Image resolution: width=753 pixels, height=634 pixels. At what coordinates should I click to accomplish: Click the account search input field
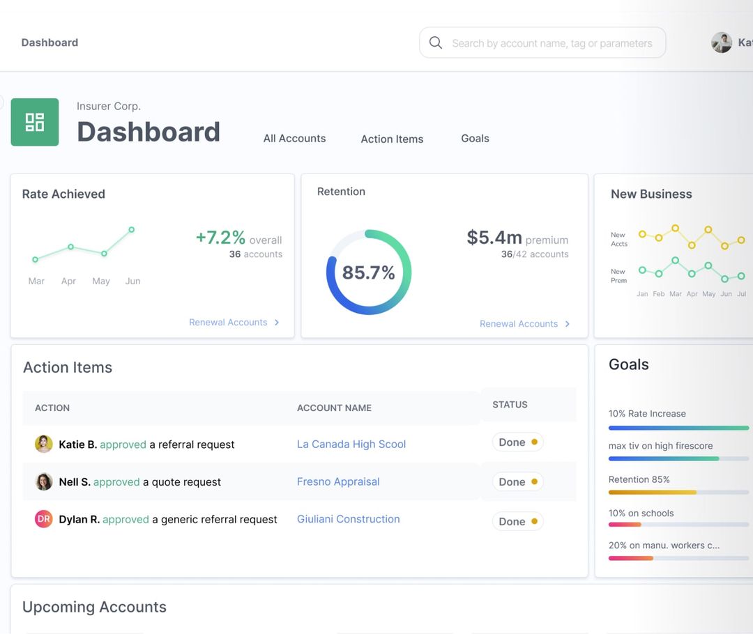pyautogui.click(x=552, y=43)
